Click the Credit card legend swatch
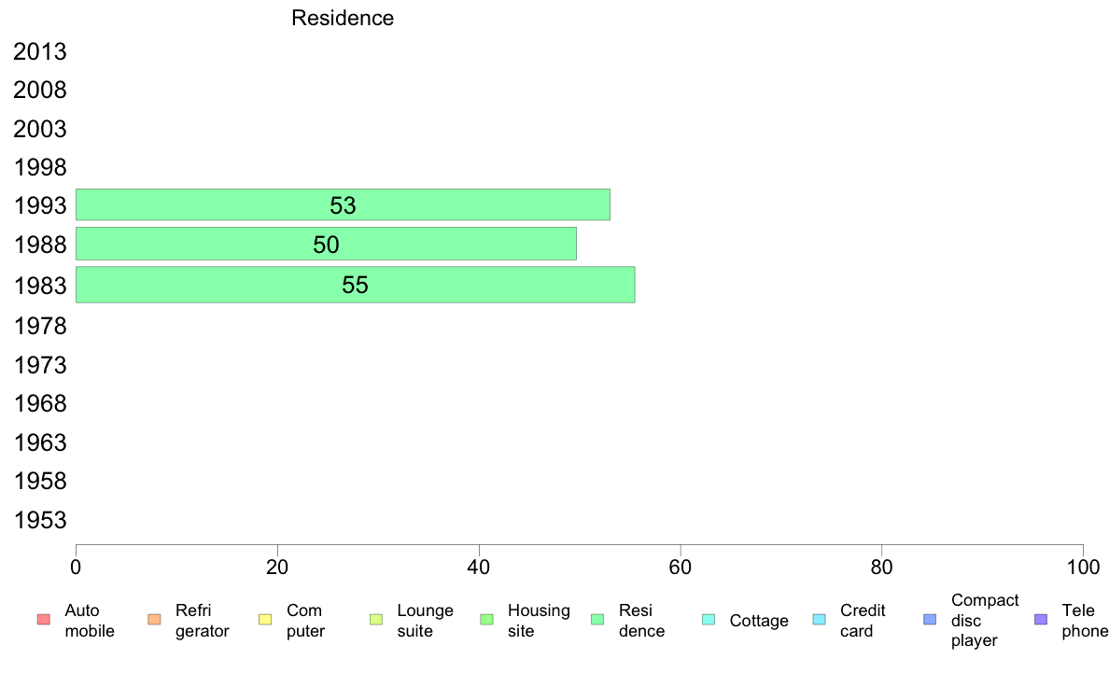 click(x=819, y=620)
